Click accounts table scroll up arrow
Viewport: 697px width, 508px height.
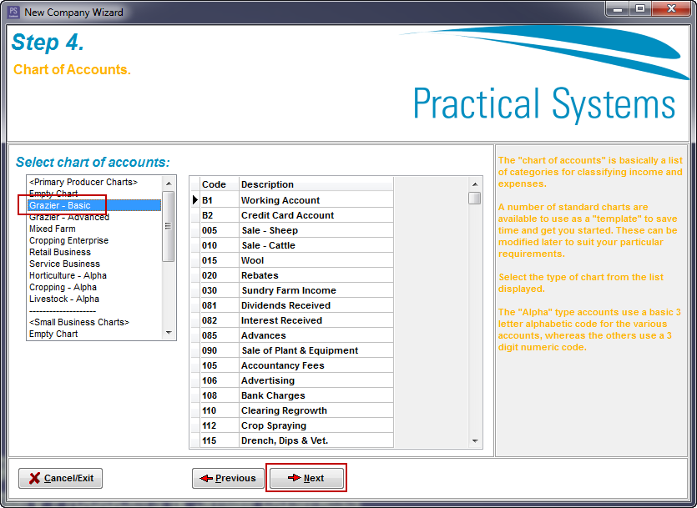point(475,184)
